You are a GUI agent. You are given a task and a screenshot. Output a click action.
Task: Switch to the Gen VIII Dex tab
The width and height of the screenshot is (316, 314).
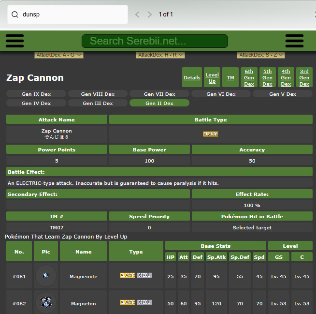[98, 94]
